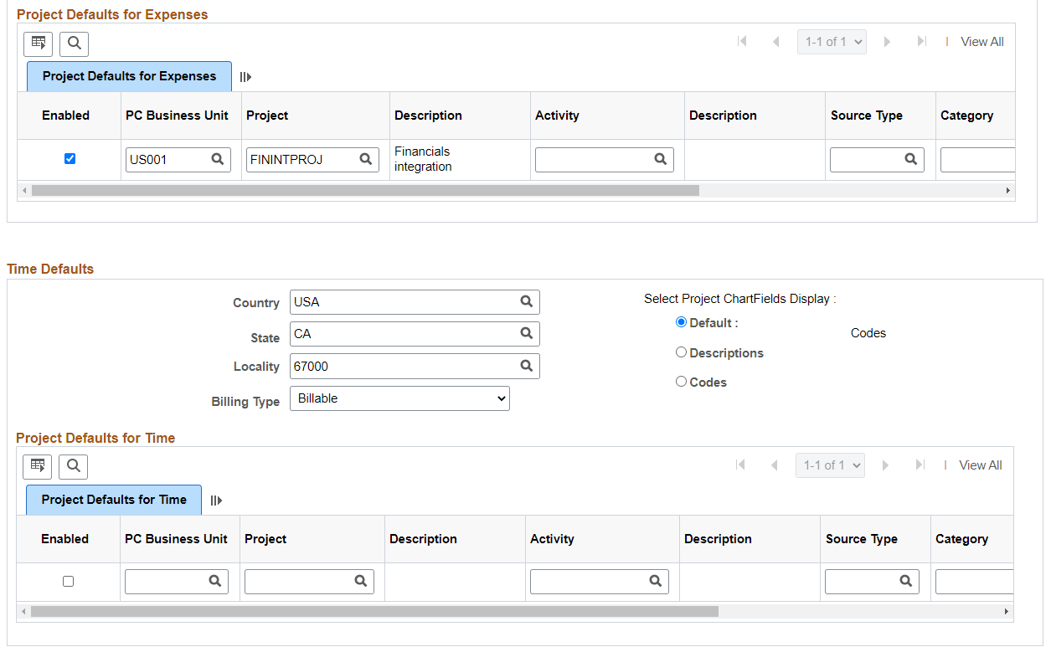Open the Project lookup next to FININTPROJ
1051x647 pixels.
point(365,159)
